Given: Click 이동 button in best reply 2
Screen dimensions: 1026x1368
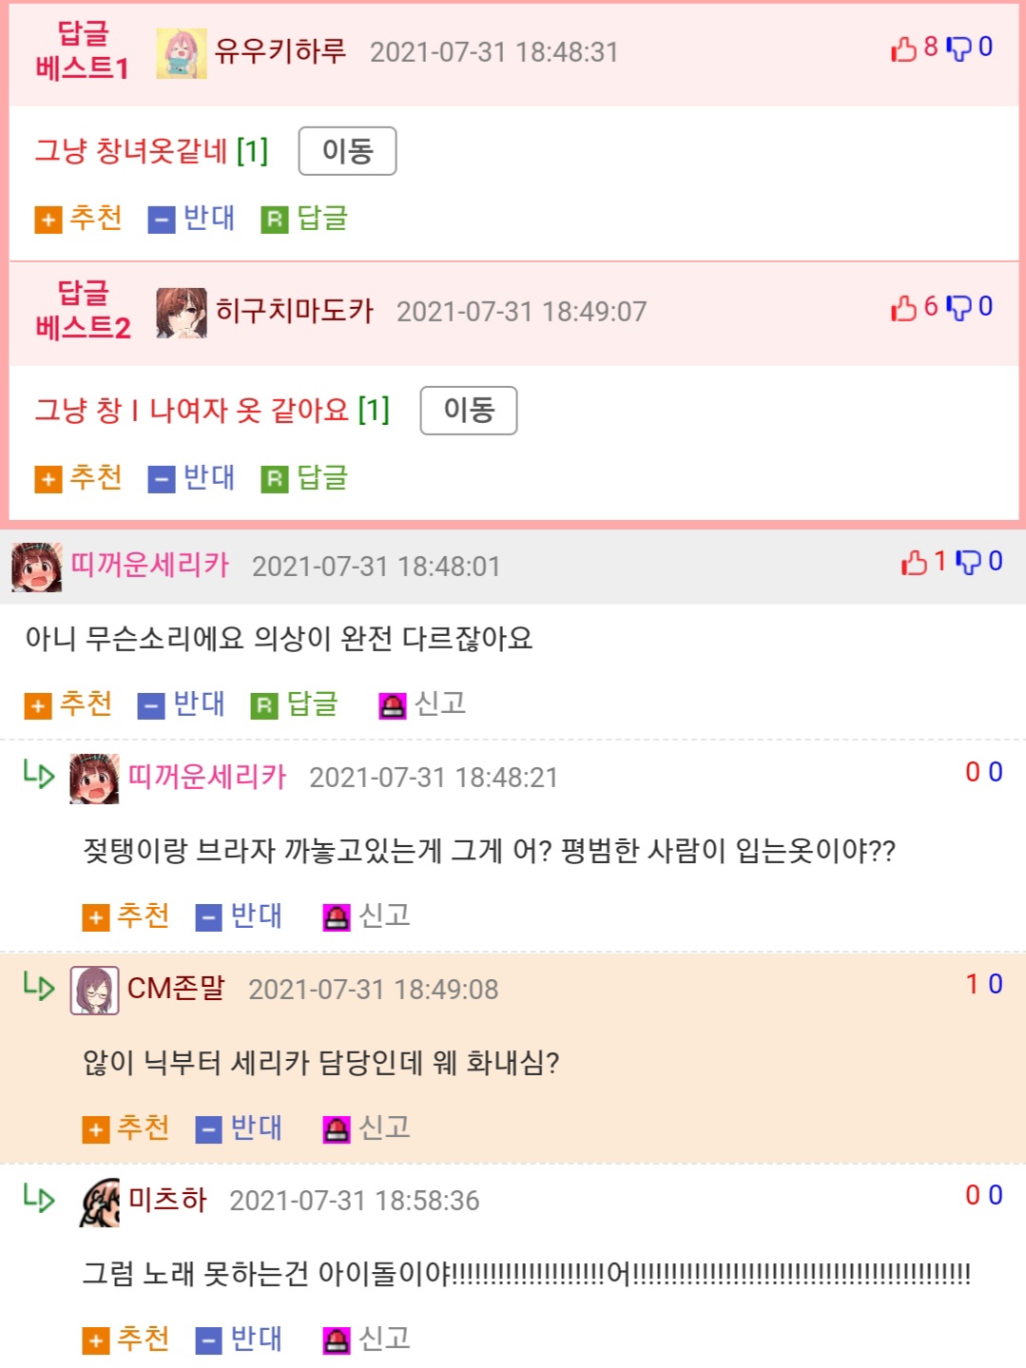Looking at the screenshot, I should point(469,411).
